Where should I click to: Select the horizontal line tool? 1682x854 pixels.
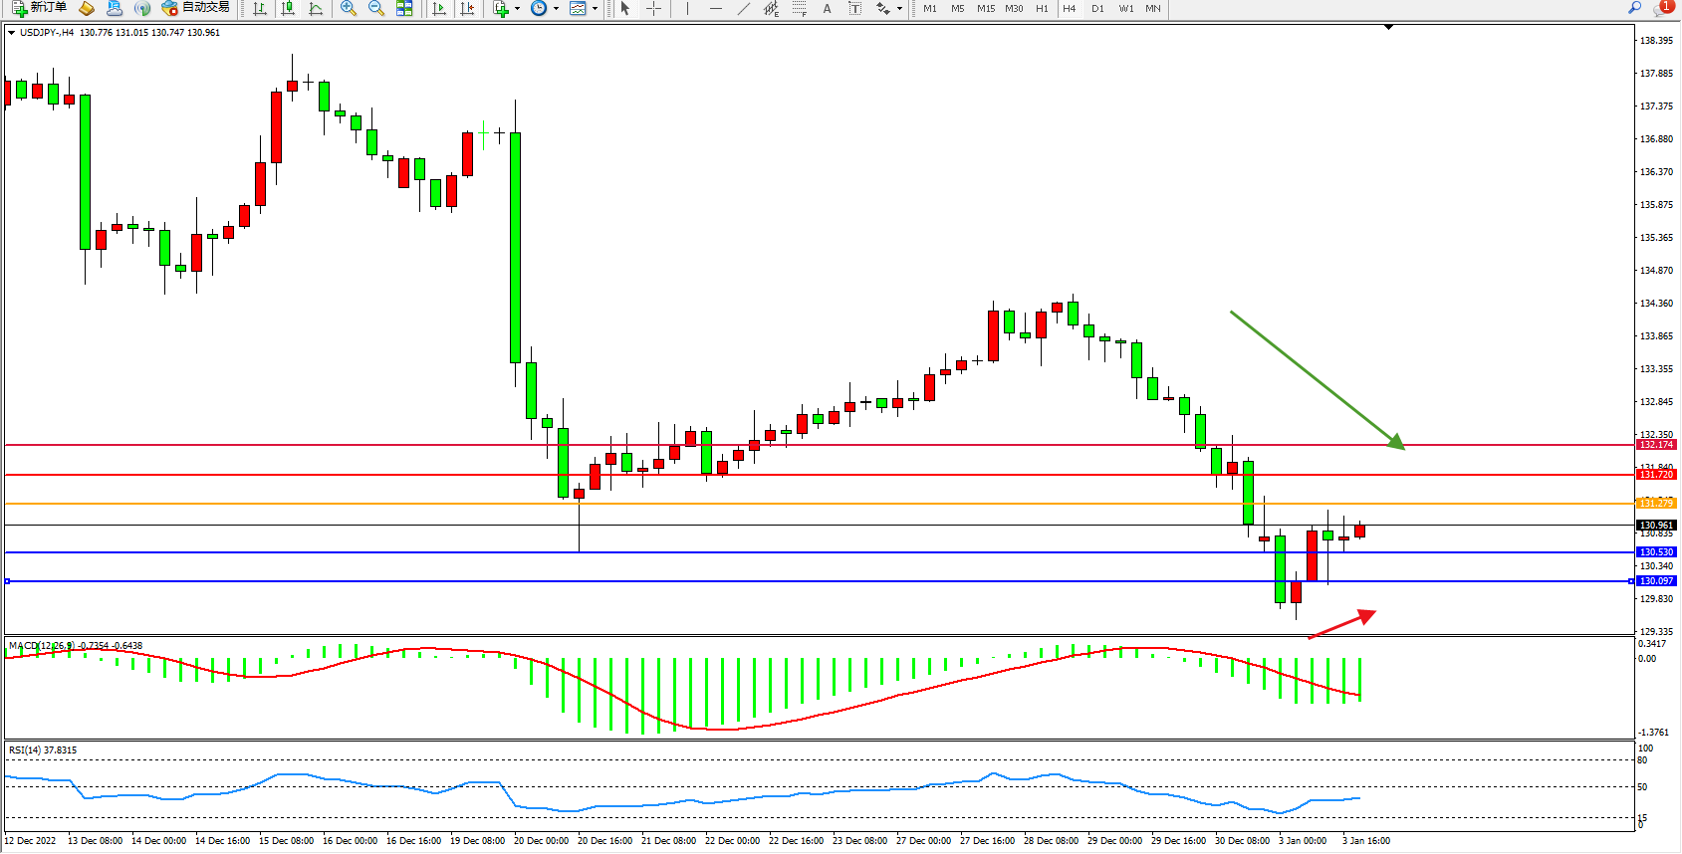(715, 8)
